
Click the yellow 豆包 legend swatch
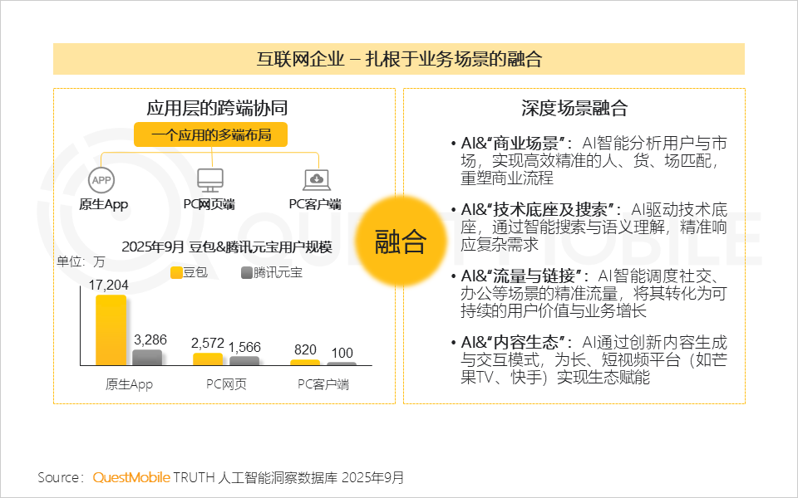point(175,271)
